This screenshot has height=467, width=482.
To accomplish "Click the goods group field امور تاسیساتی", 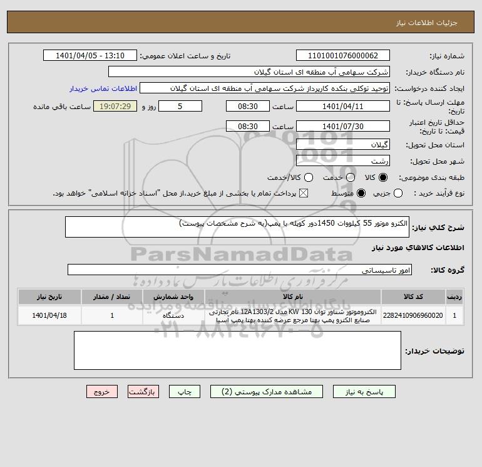I will click(240, 270).
